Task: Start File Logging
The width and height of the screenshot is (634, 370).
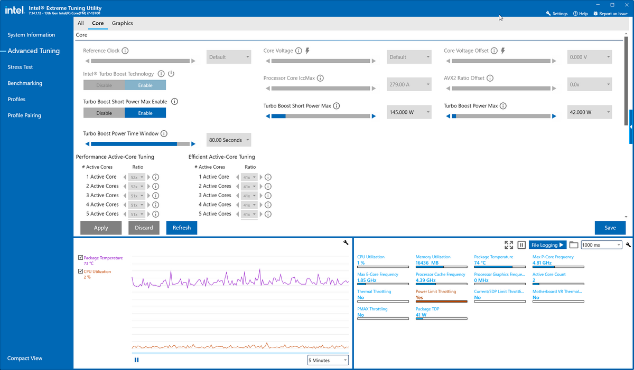Action: (x=547, y=245)
